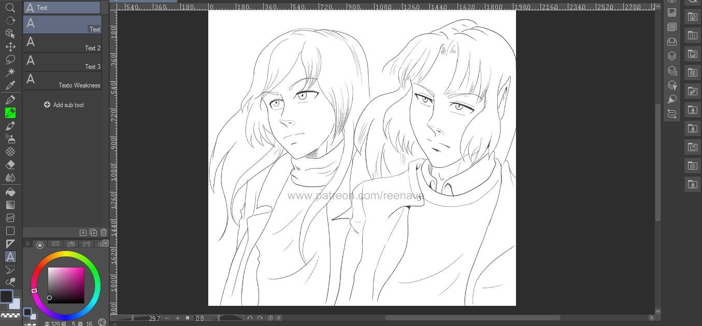This screenshot has width=702, height=326.
Task: Select the Eyedropper tool
Action: pyautogui.click(x=10, y=85)
